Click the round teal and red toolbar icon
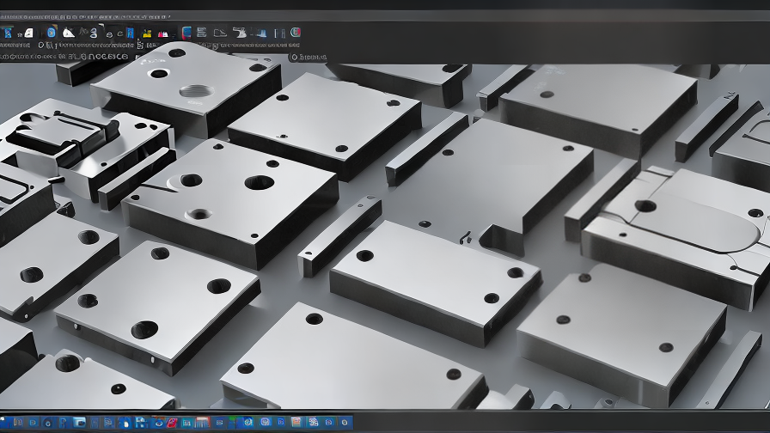The height and width of the screenshot is (433, 770). coord(295,33)
